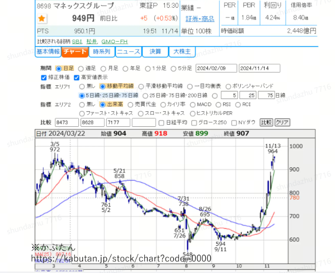Select the スロー・ストキャス radio button
This screenshot has height=273, width=335.
tap(141, 114)
